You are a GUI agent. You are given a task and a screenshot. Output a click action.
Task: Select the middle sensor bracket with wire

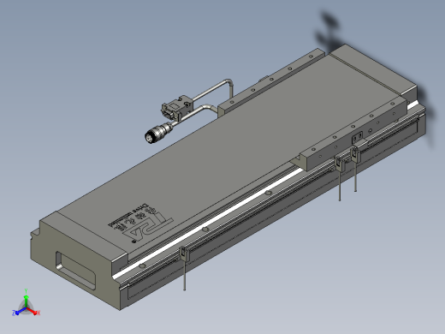pos(340,164)
